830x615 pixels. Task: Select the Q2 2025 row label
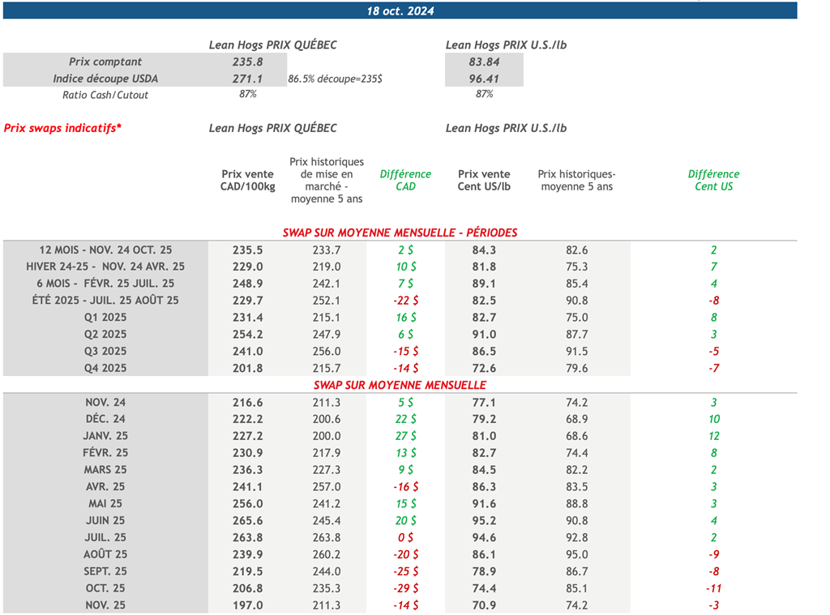[105, 334]
